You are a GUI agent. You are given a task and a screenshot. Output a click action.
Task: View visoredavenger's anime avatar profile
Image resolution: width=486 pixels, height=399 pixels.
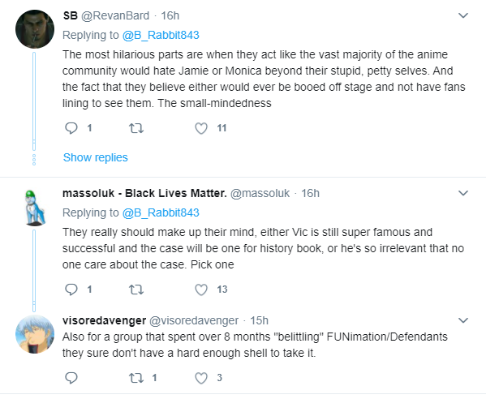tap(35, 334)
